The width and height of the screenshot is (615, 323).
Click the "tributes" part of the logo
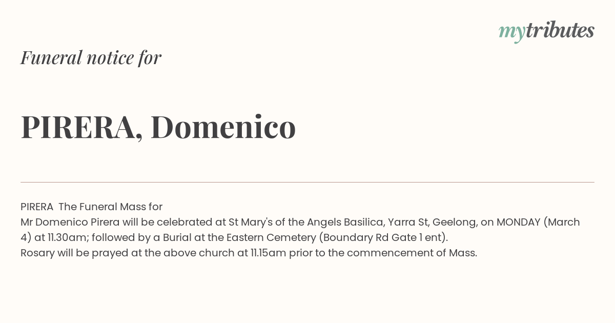(560, 30)
